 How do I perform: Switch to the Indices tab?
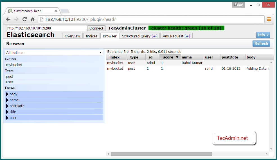pos(91,36)
